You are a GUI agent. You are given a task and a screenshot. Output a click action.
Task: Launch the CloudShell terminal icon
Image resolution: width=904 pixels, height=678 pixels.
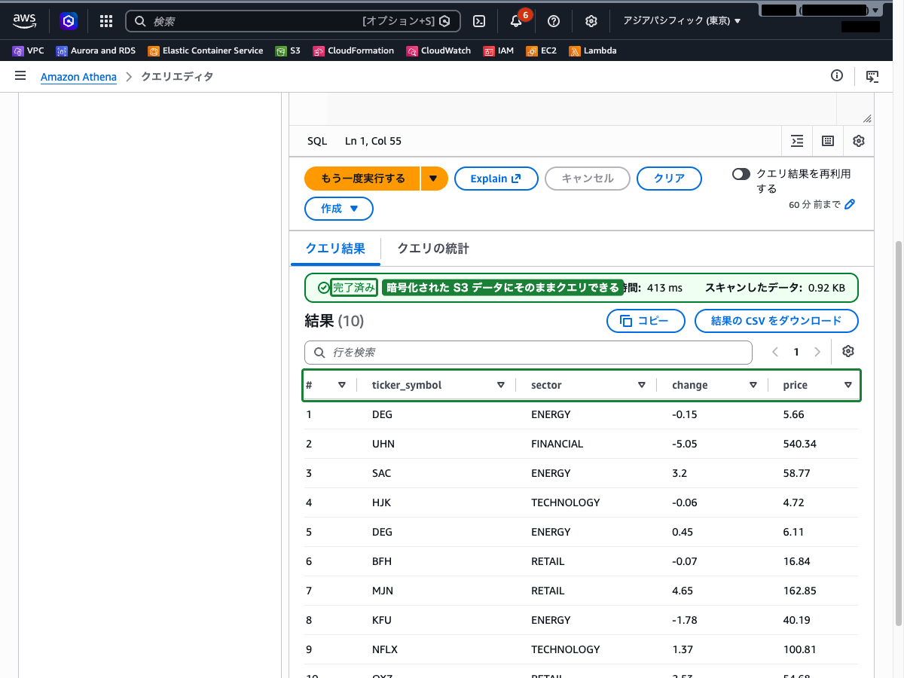(x=479, y=21)
